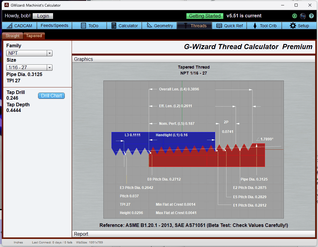Open the Quick Ref tab

click(x=229, y=26)
